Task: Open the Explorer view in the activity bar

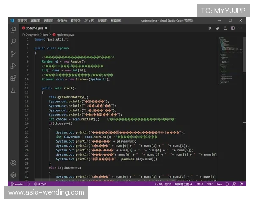Action: pos(13,30)
